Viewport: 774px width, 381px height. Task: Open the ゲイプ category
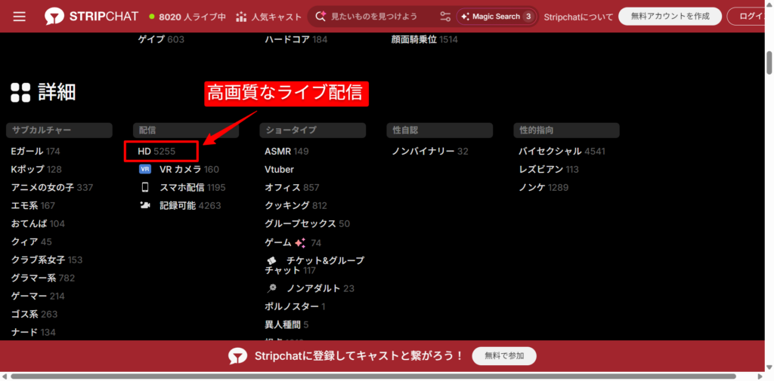pos(161,39)
